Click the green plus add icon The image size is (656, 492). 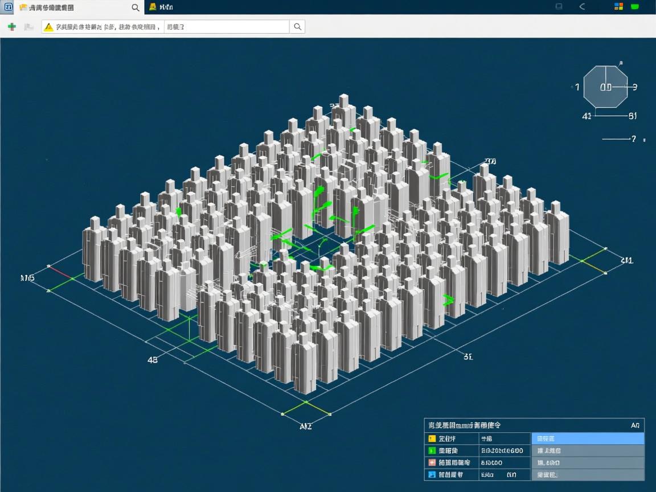click(11, 27)
